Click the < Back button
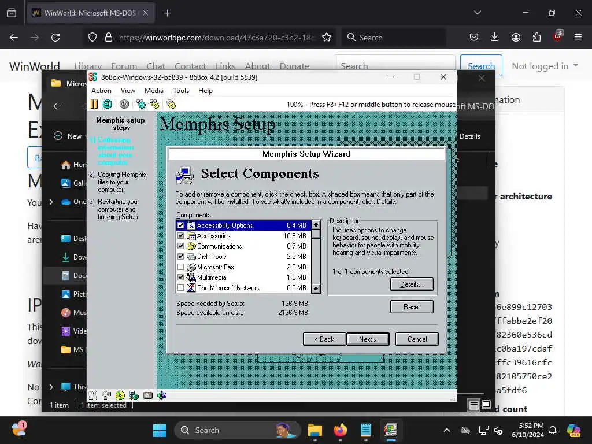 click(324, 339)
